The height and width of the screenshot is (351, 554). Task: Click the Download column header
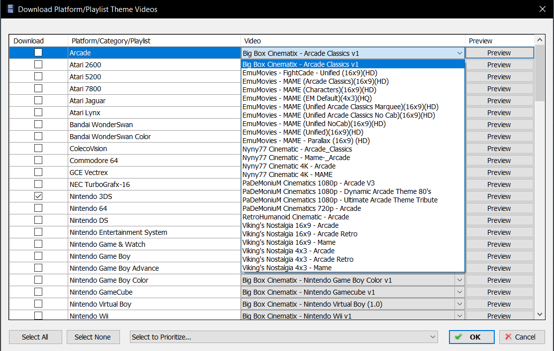[38, 41]
